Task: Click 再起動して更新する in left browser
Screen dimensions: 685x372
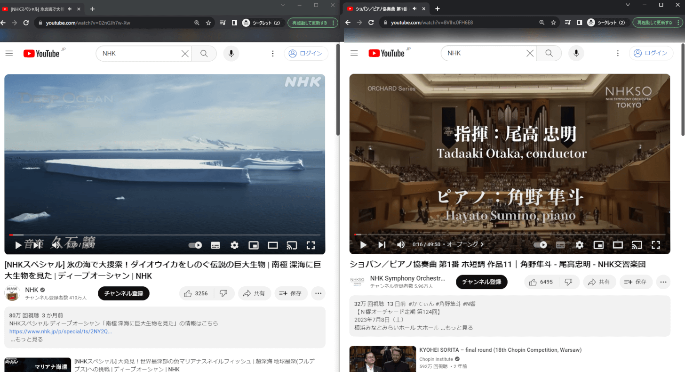Action: (312, 23)
